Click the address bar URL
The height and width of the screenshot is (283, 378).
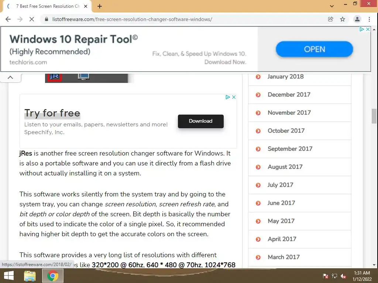132,19
